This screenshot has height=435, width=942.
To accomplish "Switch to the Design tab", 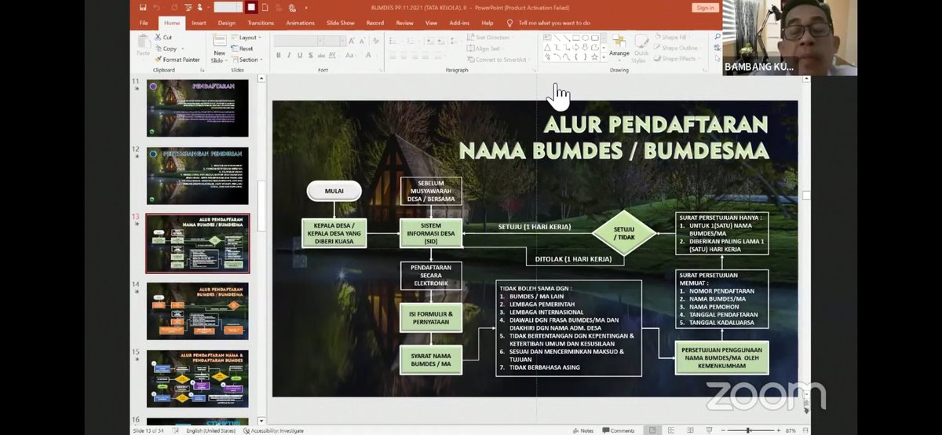I will pos(227,23).
